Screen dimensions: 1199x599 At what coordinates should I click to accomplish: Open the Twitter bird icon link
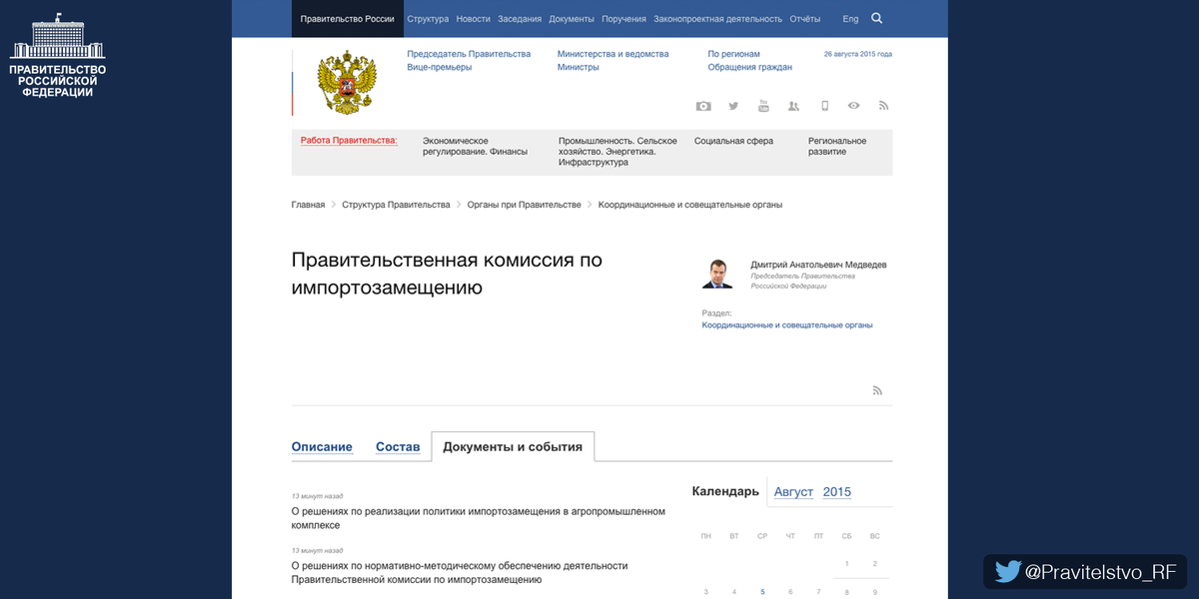pyautogui.click(x=733, y=106)
